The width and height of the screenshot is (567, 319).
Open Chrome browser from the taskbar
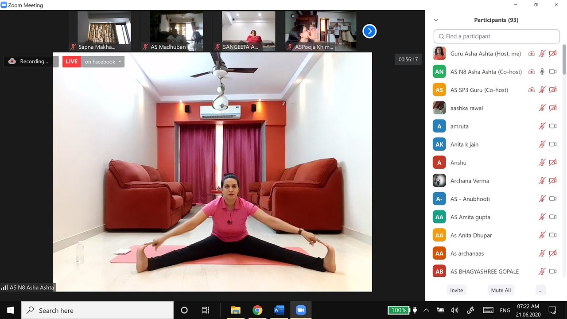[257, 310]
